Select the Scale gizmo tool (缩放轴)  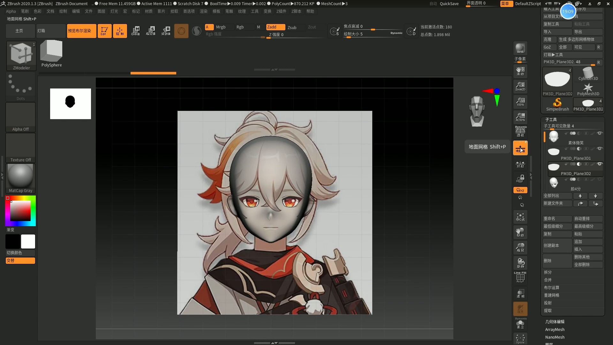tap(151, 31)
